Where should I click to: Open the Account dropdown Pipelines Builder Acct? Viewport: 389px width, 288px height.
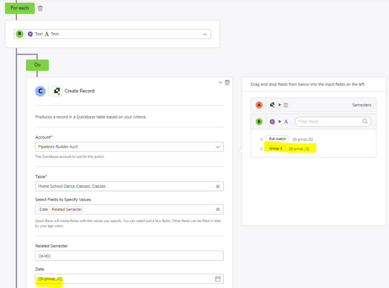pos(129,147)
